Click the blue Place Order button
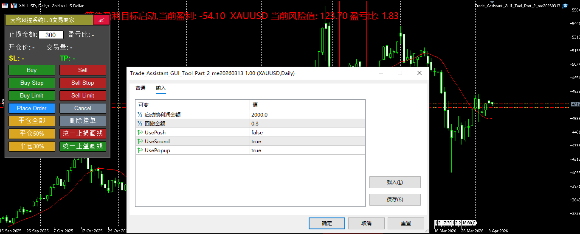Screen dimensions: 580x234 32,109
